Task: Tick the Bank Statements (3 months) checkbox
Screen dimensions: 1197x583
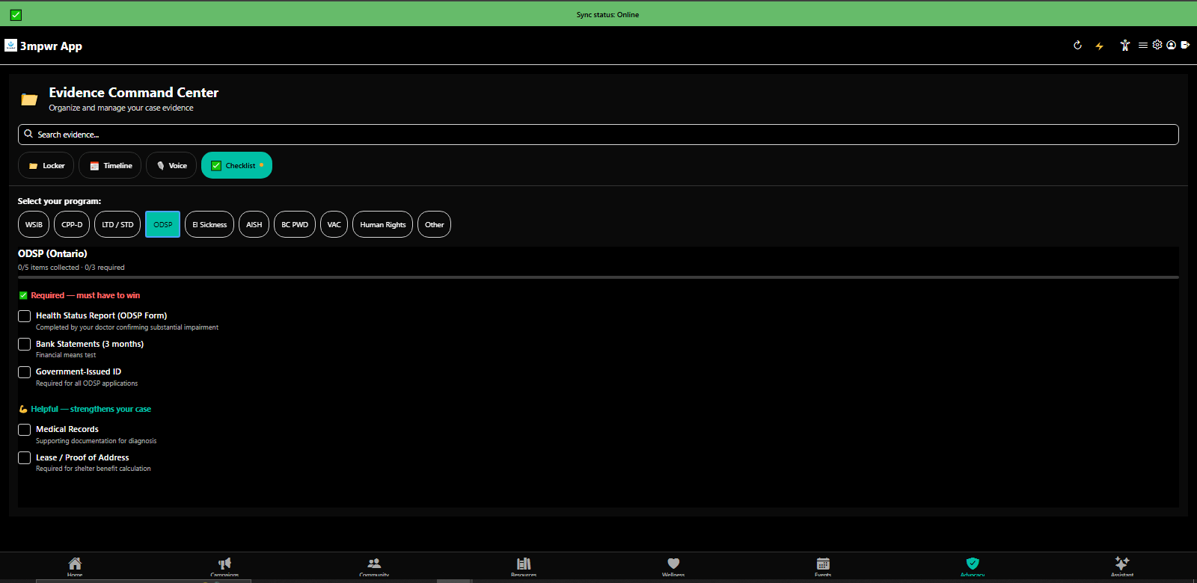Action: (25, 345)
